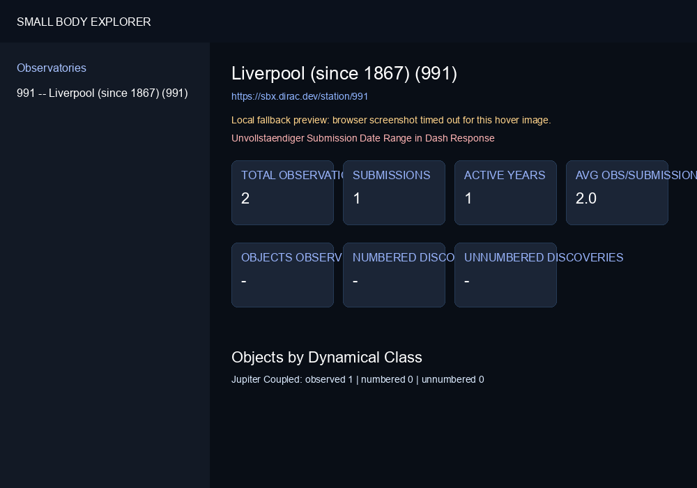Open the Observatories sidebar link
This screenshot has width=697, height=488.
coord(52,68)
